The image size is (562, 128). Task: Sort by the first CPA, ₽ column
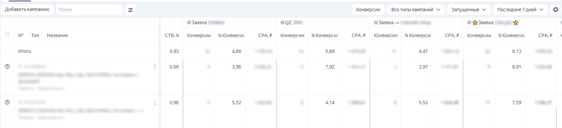tap(265, 35)
